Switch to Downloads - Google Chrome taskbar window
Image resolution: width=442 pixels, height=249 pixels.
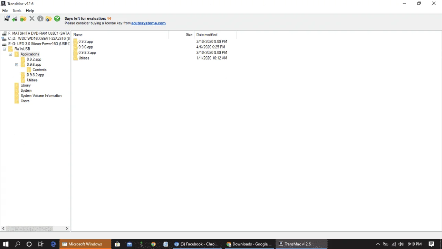coord(249,244)
